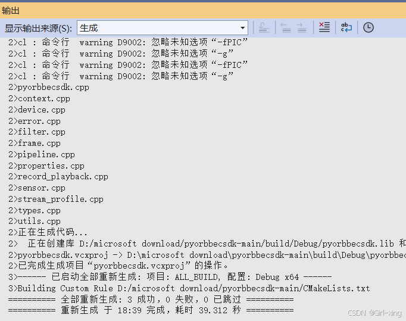Clear all output icon
The width and height of the screenshot is (406, 321).
pos(324,27)
